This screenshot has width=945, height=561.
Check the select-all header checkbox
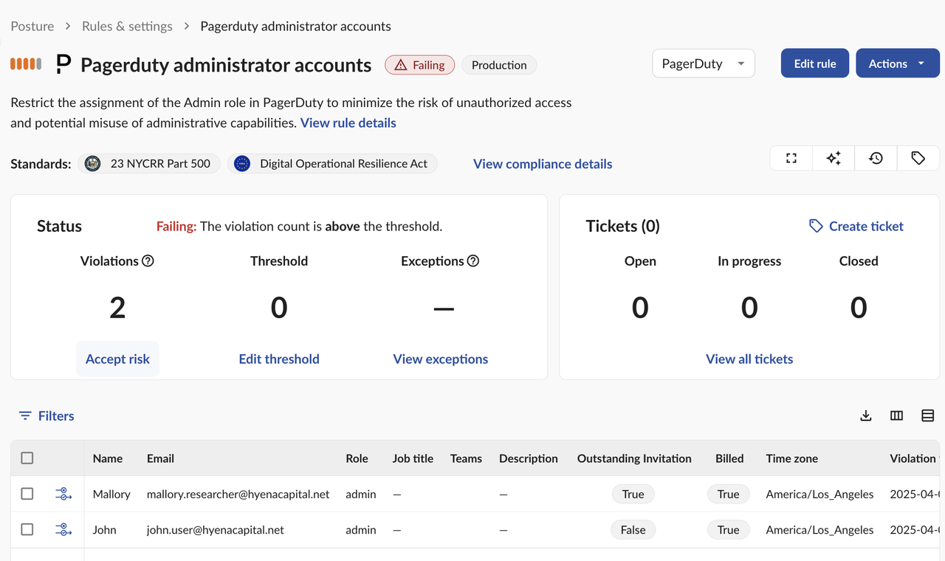coord(27,458)
